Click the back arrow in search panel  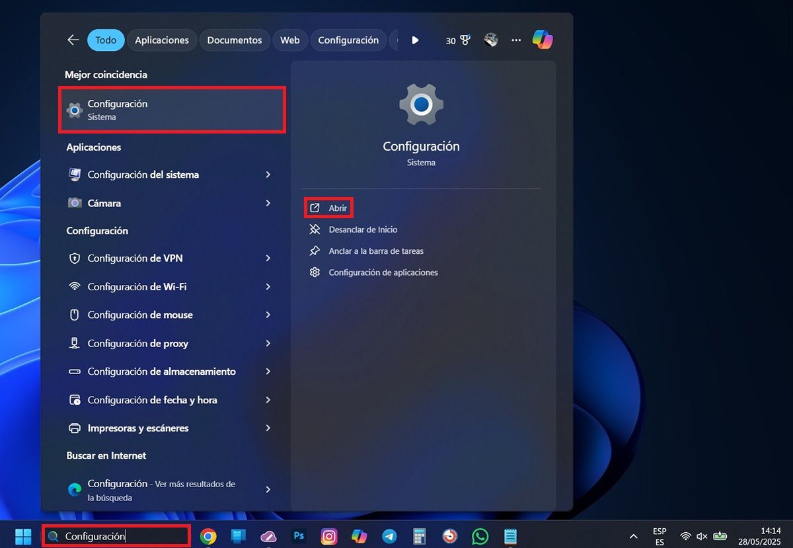pos(73,40)
